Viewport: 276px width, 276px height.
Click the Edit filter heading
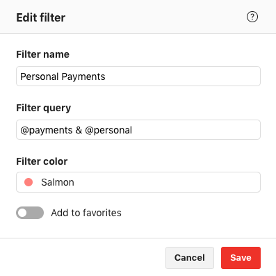[x=41, y=17]
